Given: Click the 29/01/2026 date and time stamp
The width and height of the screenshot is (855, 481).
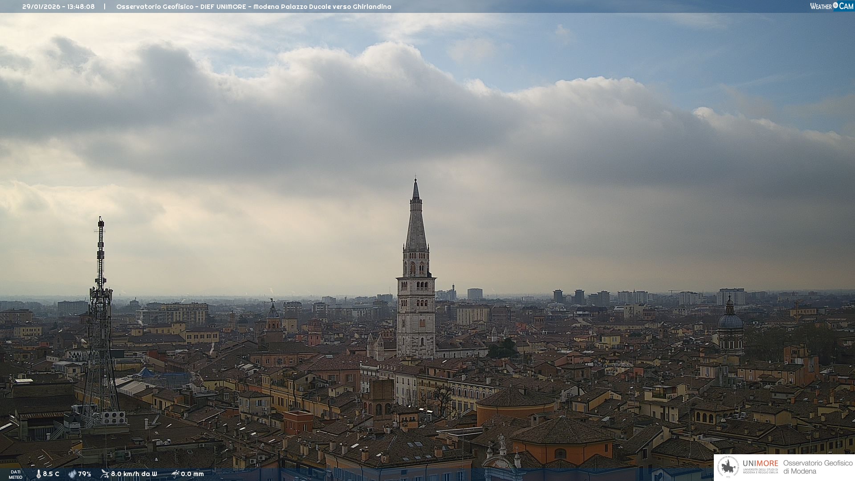Looking at the screenshot, I should click(58, 7).
